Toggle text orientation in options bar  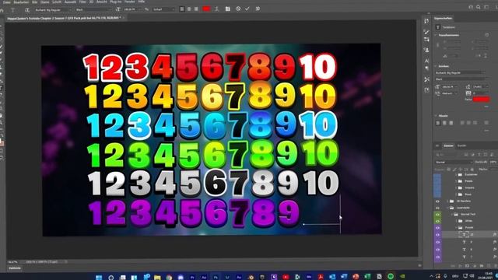pos(27,10)
